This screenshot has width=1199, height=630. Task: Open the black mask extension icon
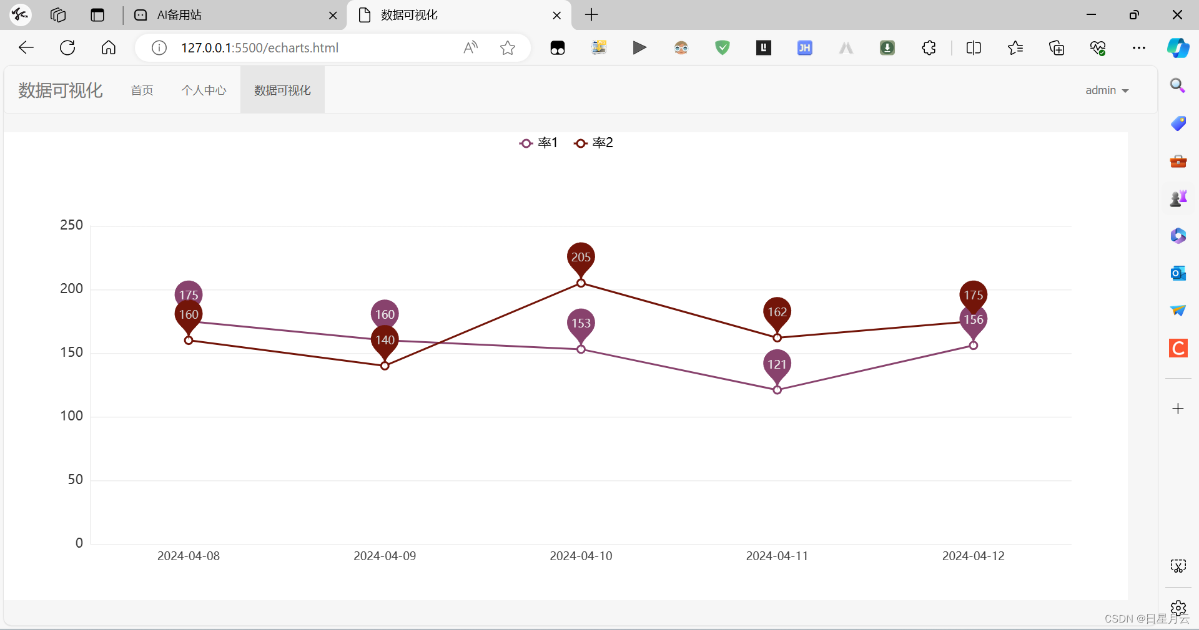tap(558, 48)
